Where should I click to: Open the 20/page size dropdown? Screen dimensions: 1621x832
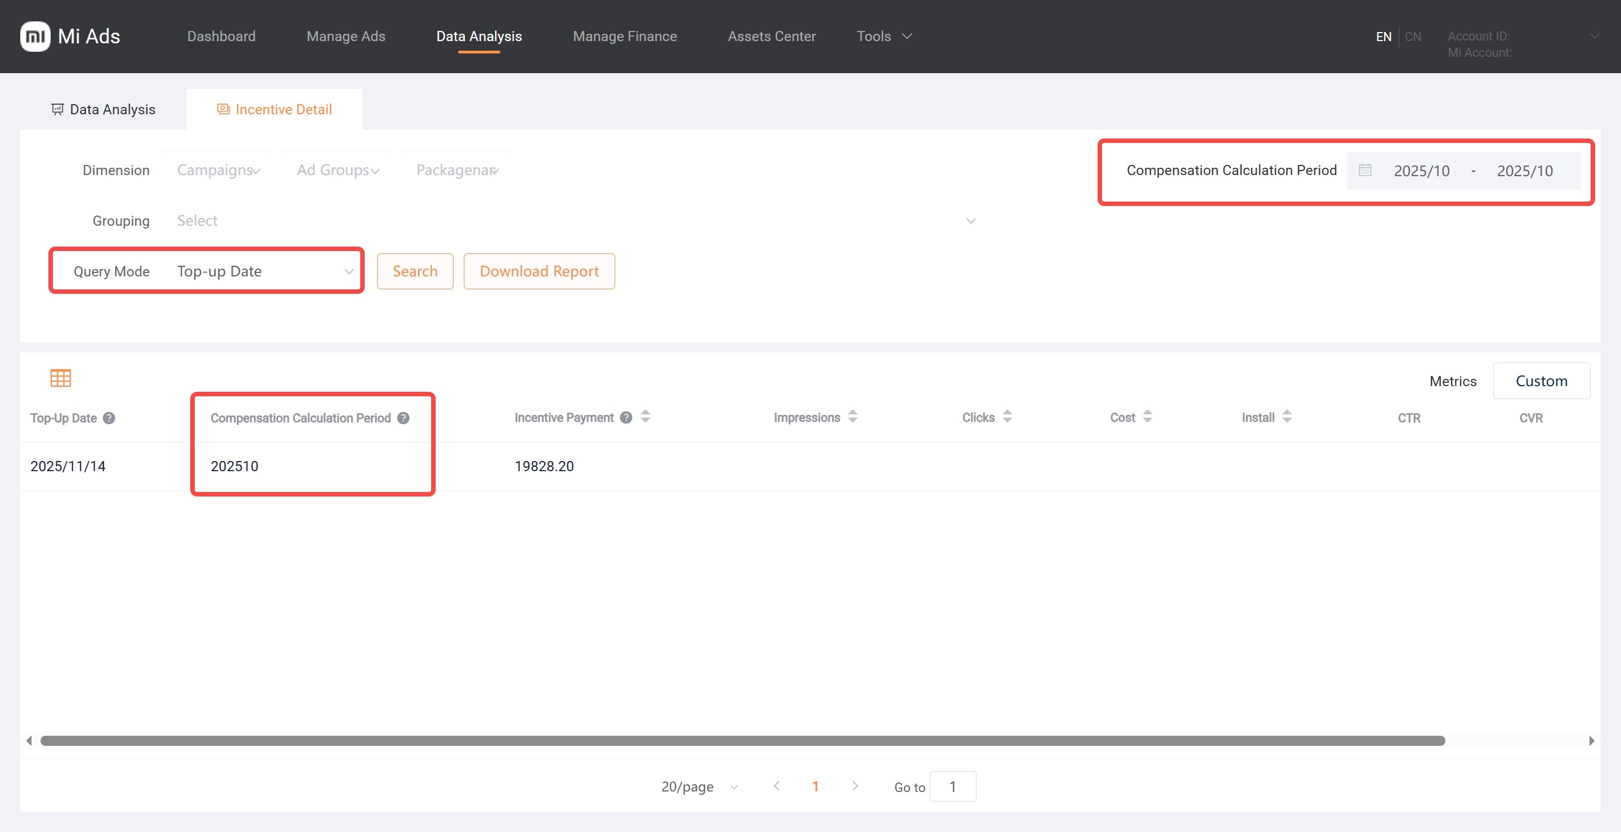click(699, 787)
